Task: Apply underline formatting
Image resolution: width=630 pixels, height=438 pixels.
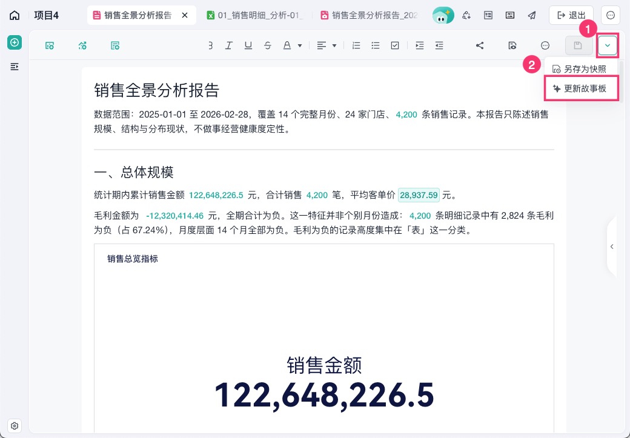Action: point(248,45)
